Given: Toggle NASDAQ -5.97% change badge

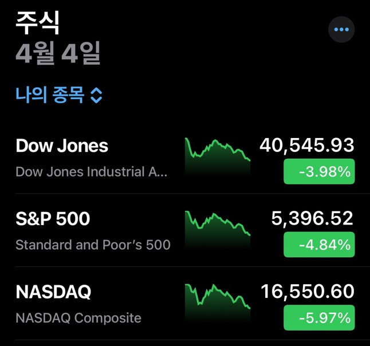Looking at the screenshot, I should tap(319, 317).
